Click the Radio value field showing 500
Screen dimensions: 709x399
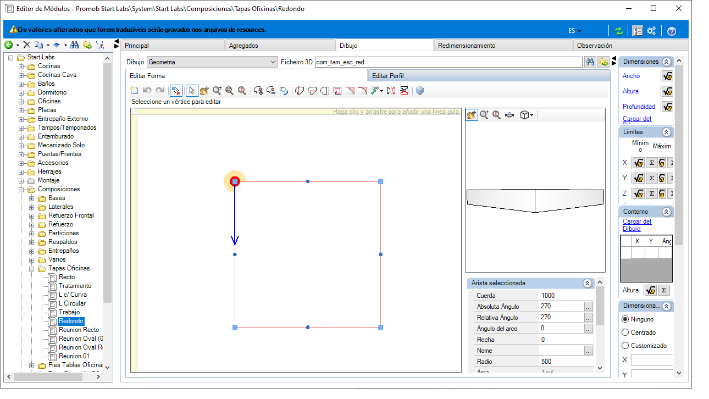click(x=566, y=362)
